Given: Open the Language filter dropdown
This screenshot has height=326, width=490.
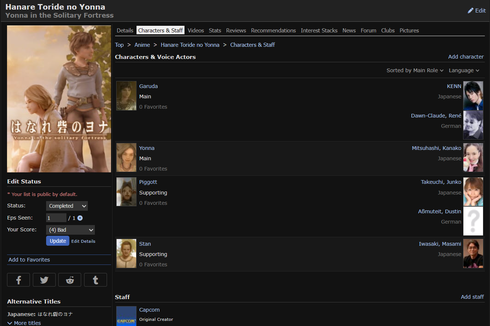Looking at the screenshot, I should 464,70.
